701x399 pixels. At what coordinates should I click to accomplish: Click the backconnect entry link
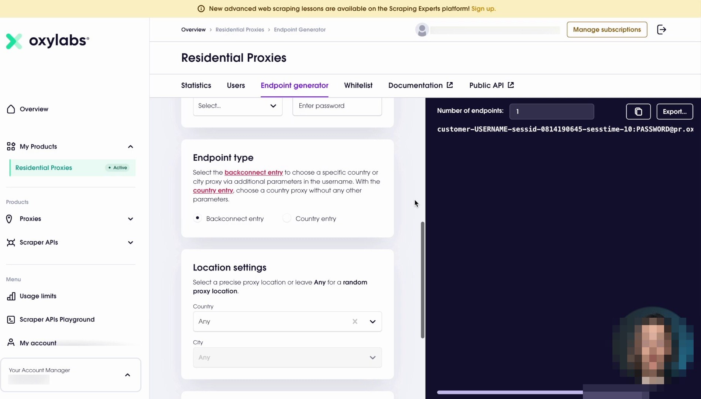(254, 173)
